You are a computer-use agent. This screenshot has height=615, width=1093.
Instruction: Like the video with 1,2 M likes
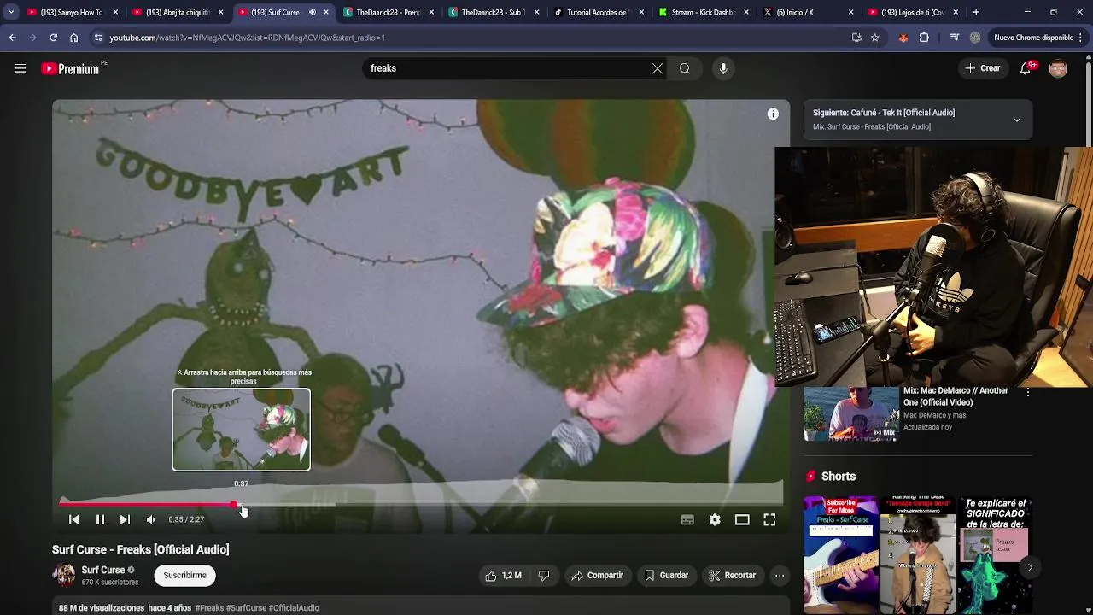pyautogui.click(x=503, y=576)
